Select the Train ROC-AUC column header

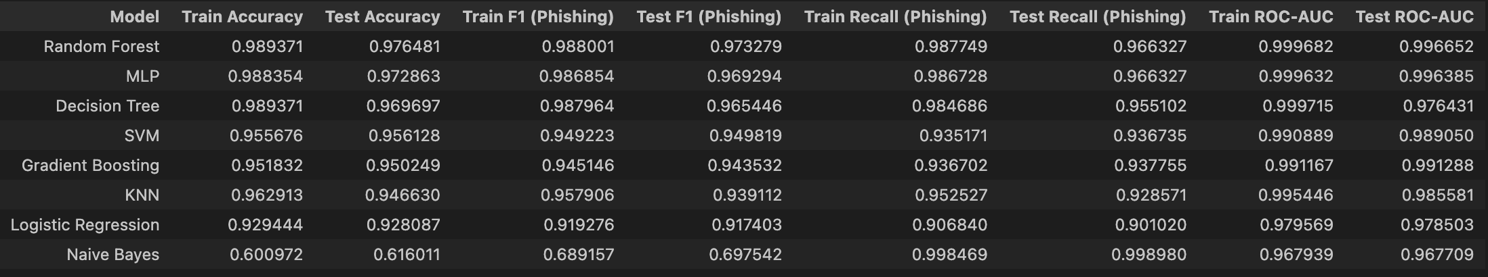point(1270,17)
